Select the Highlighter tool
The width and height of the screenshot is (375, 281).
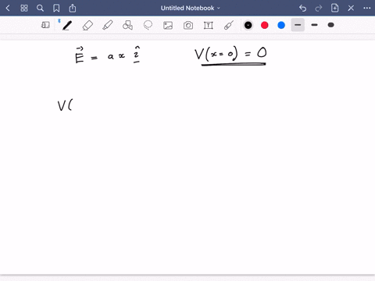click(108, 25)
